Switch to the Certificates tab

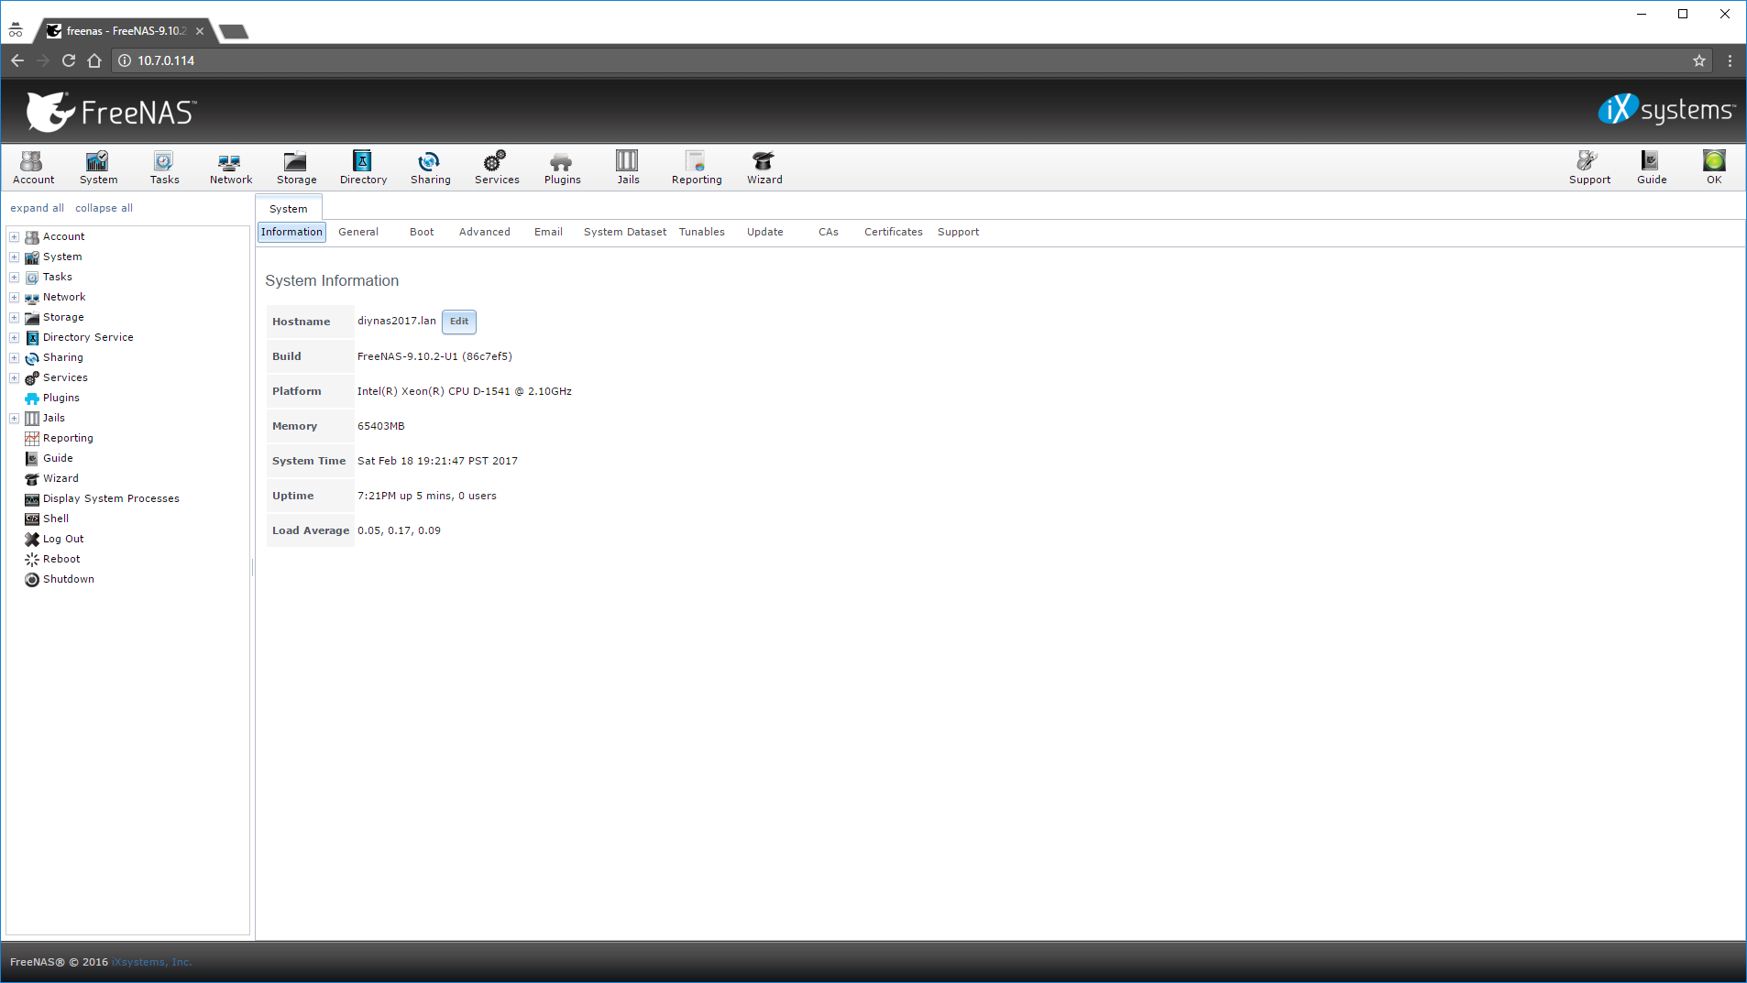[x=893, y=232]
